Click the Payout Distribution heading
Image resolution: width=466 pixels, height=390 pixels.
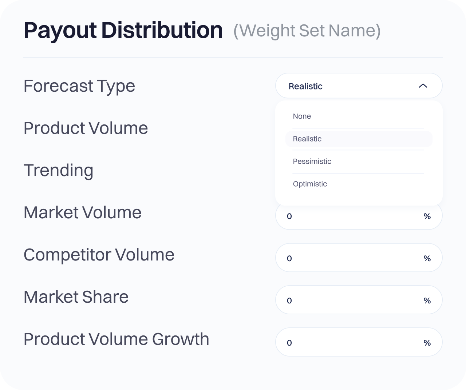pos(123,30)
